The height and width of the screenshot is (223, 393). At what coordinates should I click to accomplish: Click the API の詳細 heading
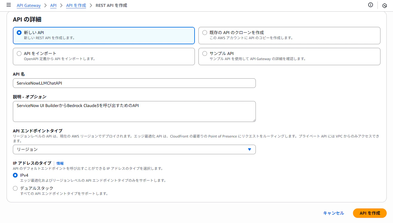[27, 20]
